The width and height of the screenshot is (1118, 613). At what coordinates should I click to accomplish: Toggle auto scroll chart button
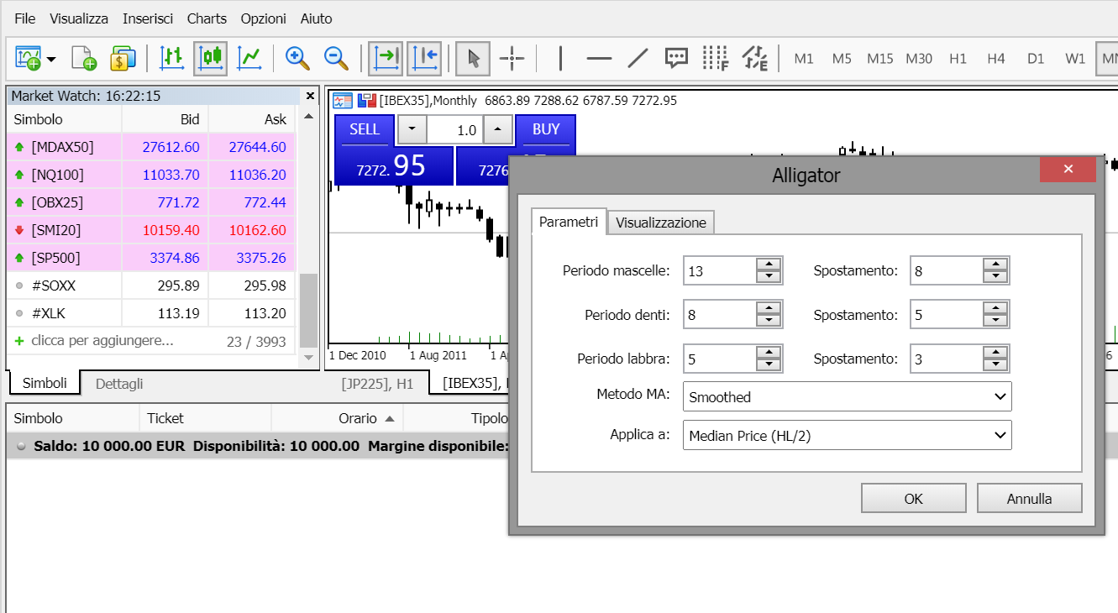click(x=386, y=58)
